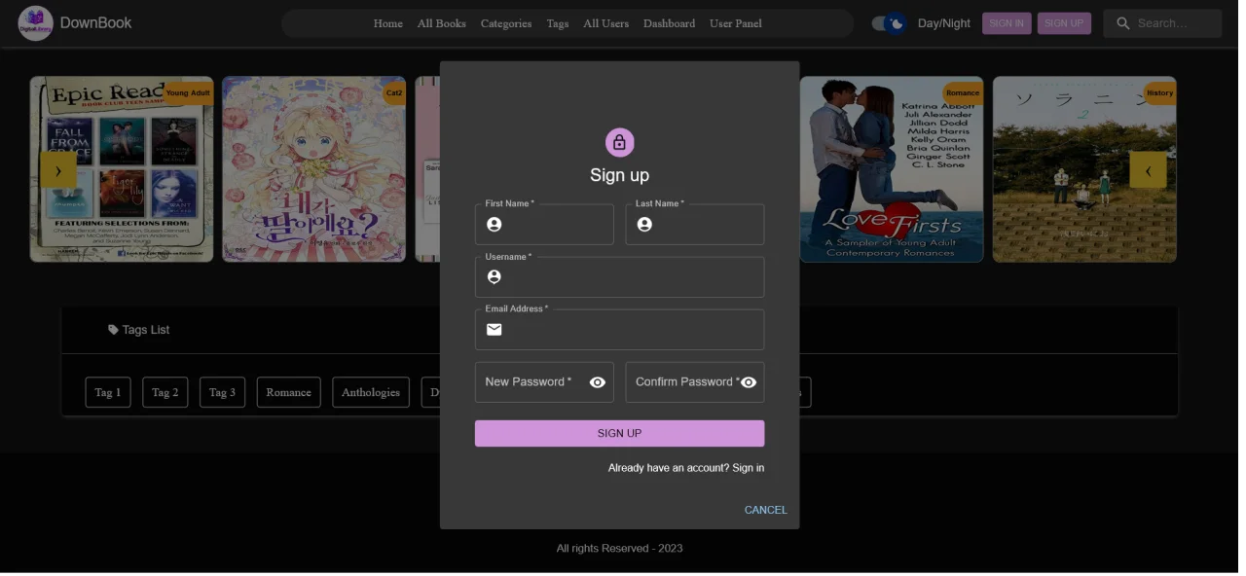The image size is (1246, 576).
Task: Focus the New Password input field
Action: [x=544, y=382]
